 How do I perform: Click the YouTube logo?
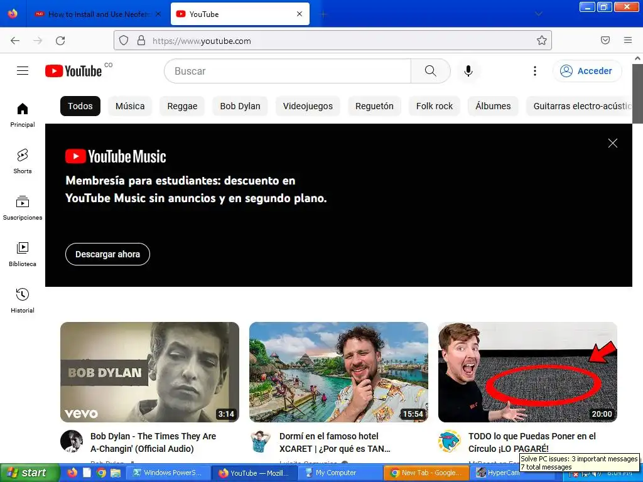point(73,71)
